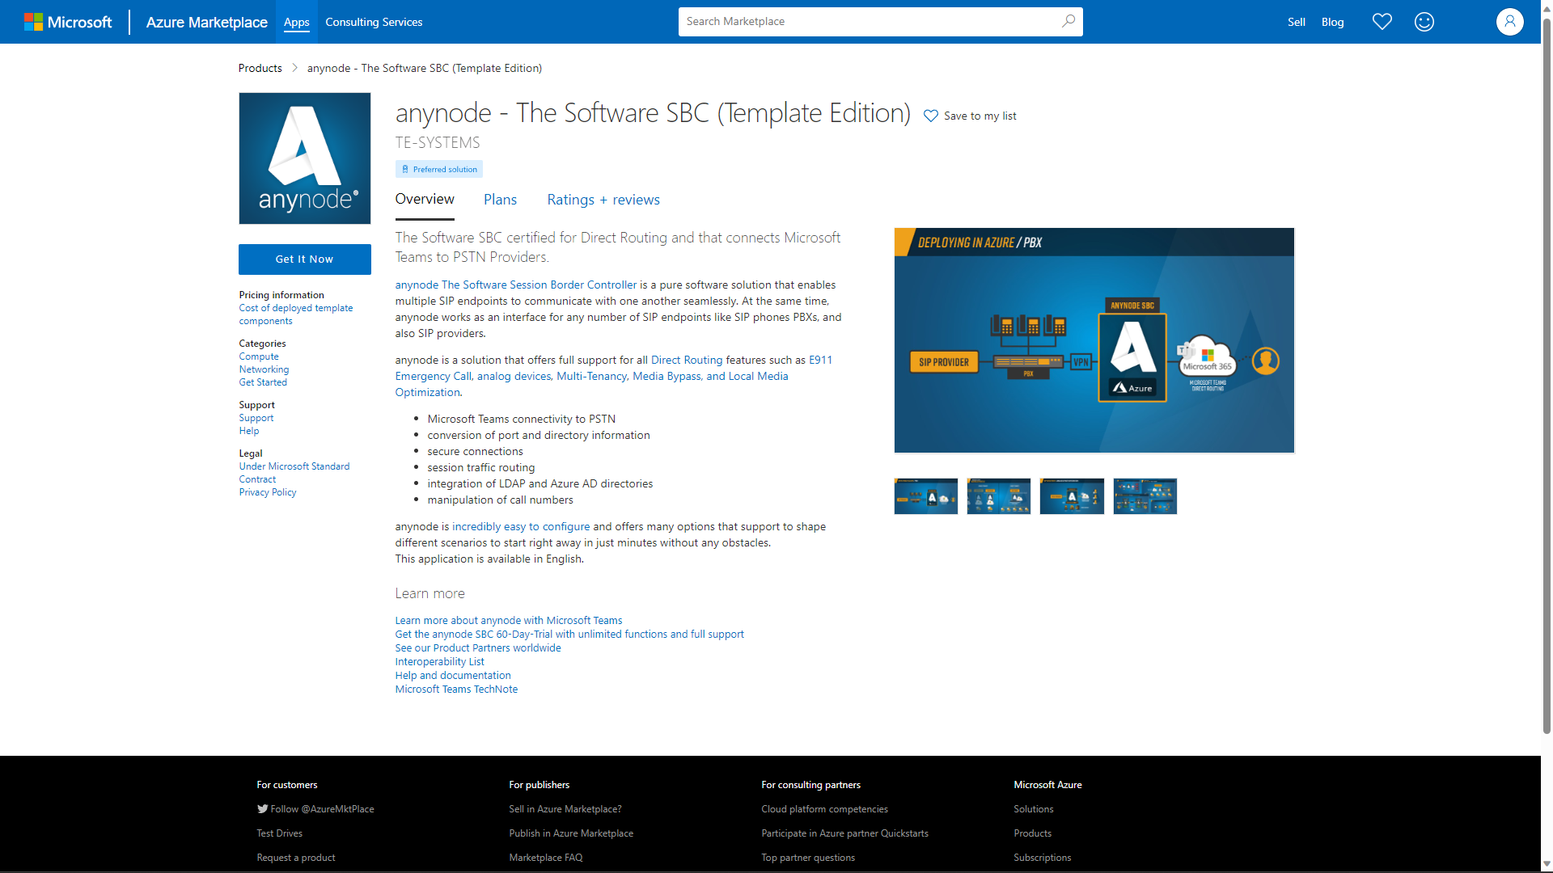
Task: Open Consulting Services in header
Action: click(x=374, y=22)
